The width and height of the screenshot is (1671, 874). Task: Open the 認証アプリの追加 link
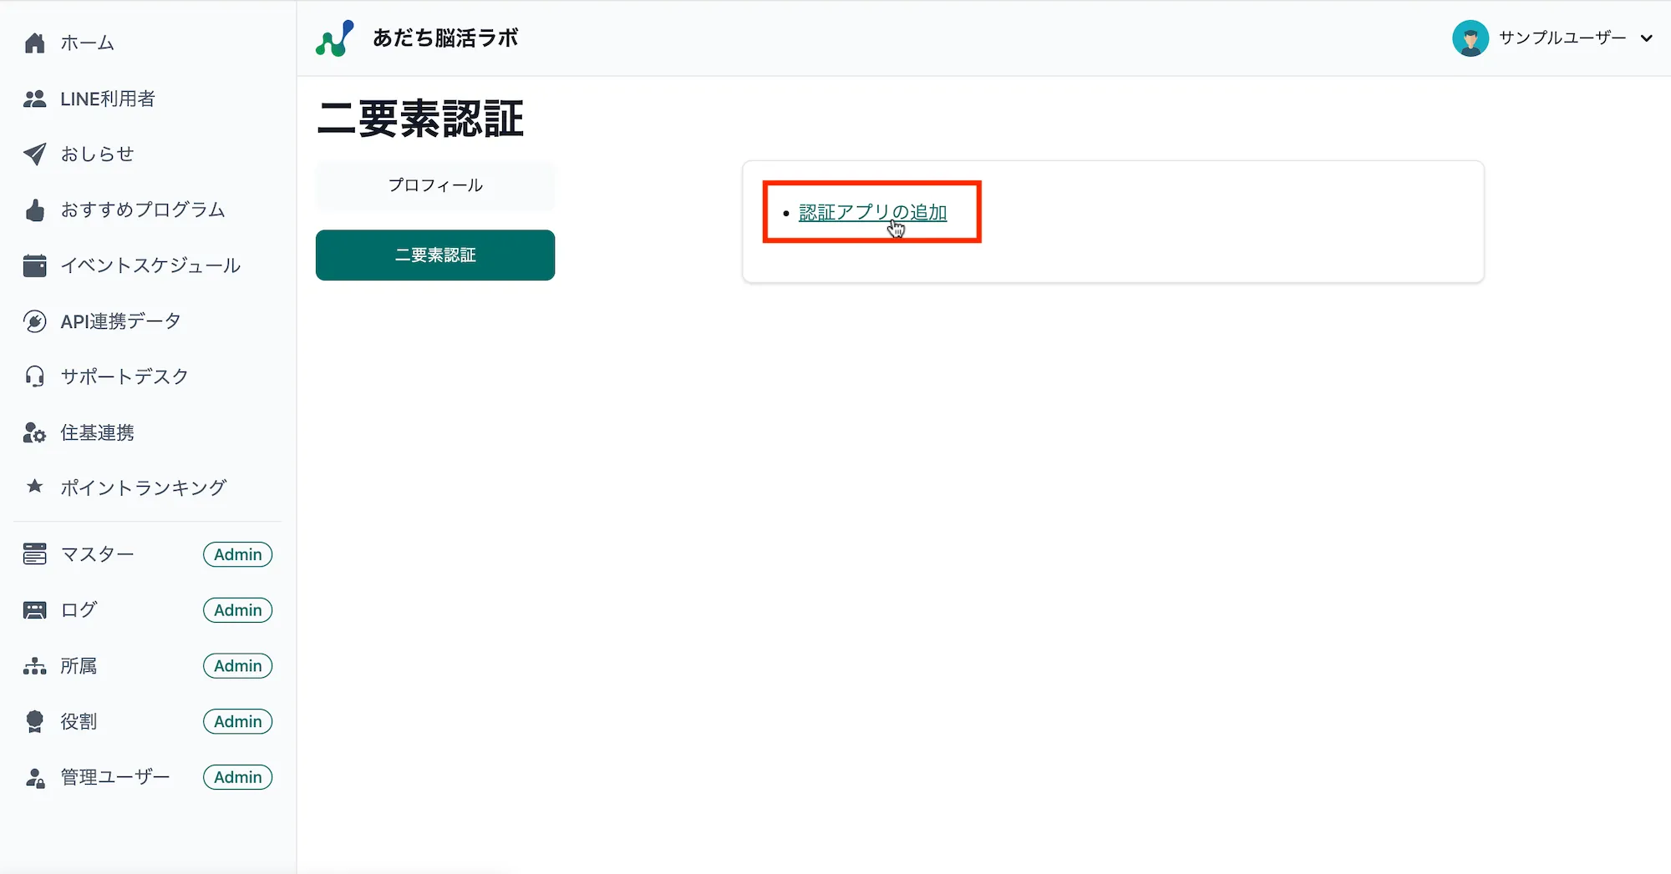coord(872,212)
